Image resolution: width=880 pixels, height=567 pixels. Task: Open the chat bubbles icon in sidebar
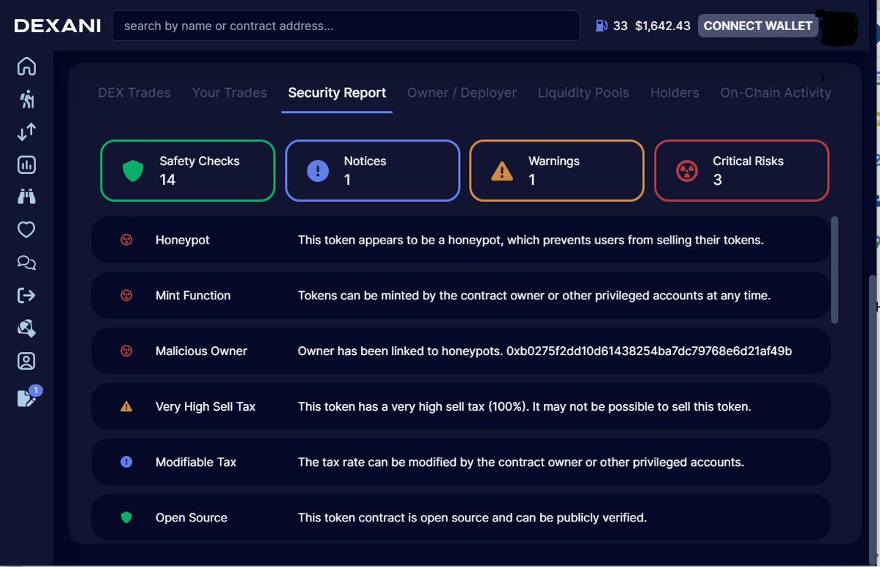[x=26, y=263]
